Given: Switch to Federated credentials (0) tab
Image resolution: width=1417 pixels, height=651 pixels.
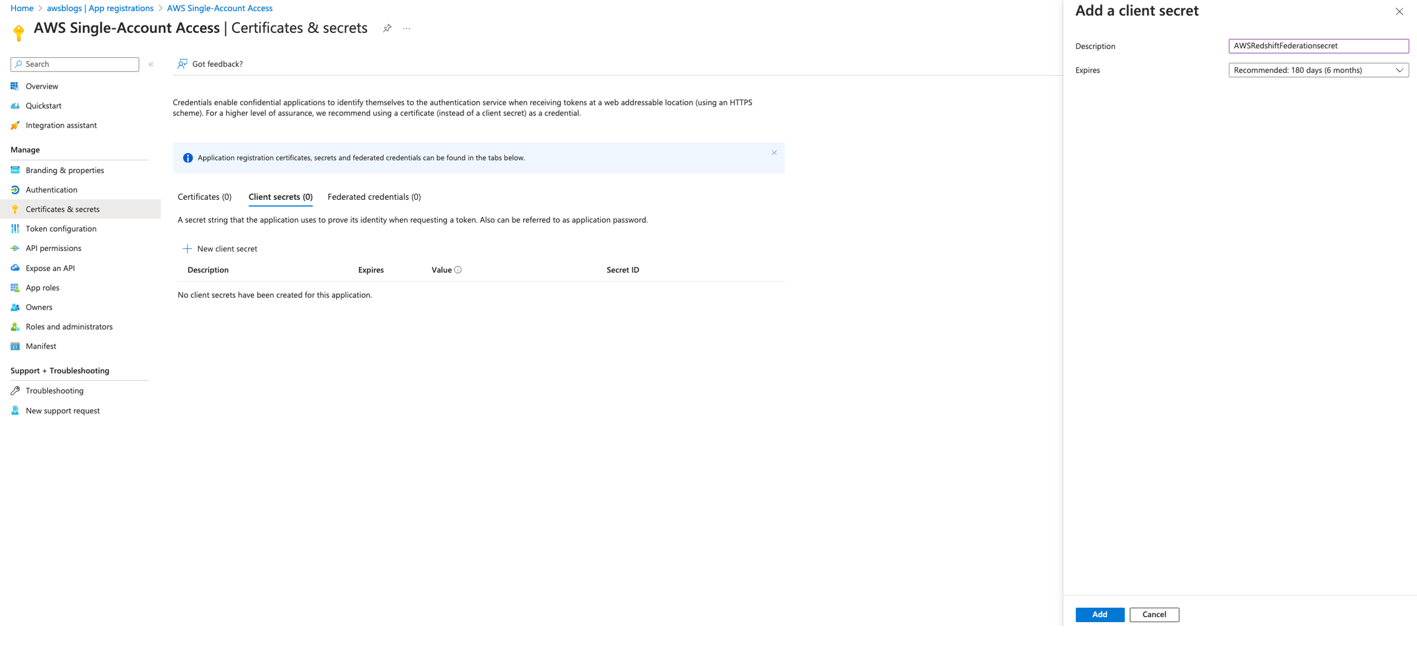Looking at the screenshot, I should pyautogui.click(x=374, y=196).
